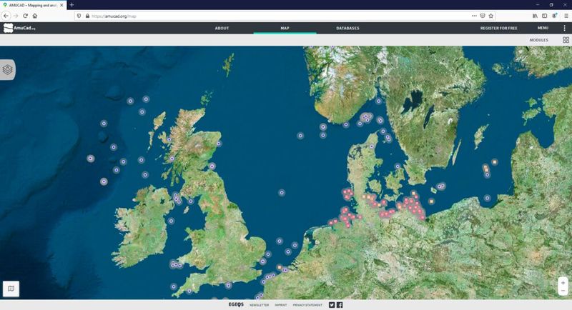Open the MENU item in header
This screenshot has height=310, width=572.
[x=543, y=28]
